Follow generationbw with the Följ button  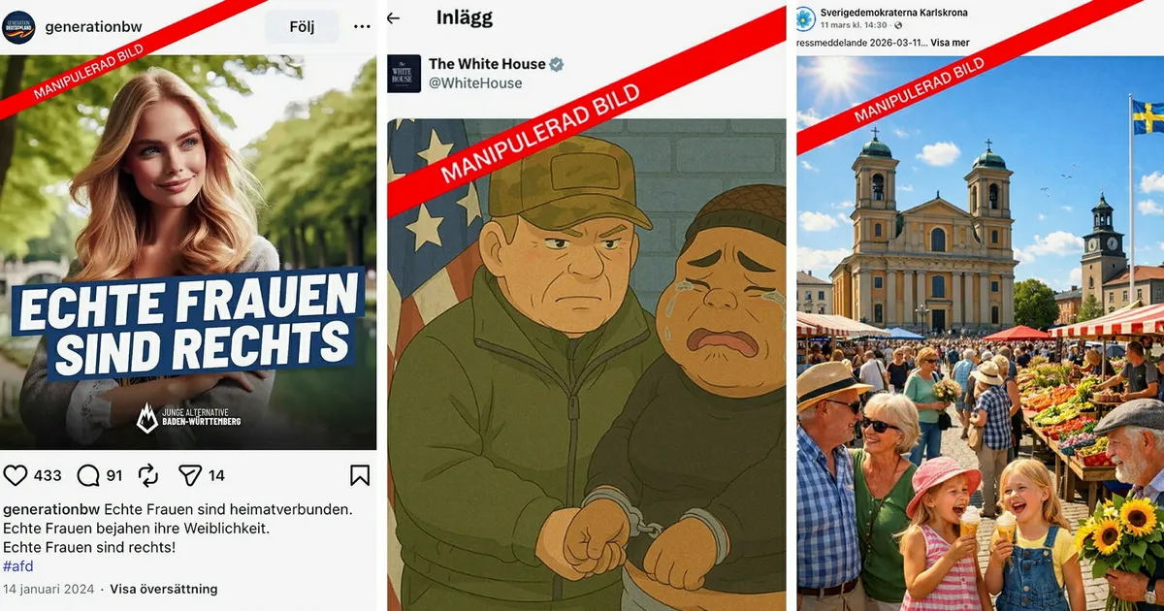coord(303,26)
